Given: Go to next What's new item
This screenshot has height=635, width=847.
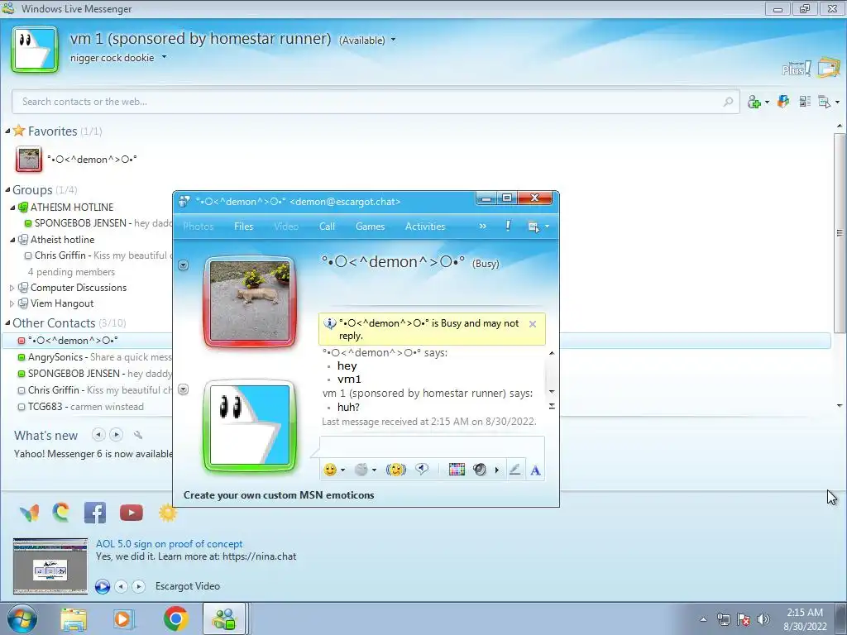Looking at the screenshot, I should tap(116, 434).
